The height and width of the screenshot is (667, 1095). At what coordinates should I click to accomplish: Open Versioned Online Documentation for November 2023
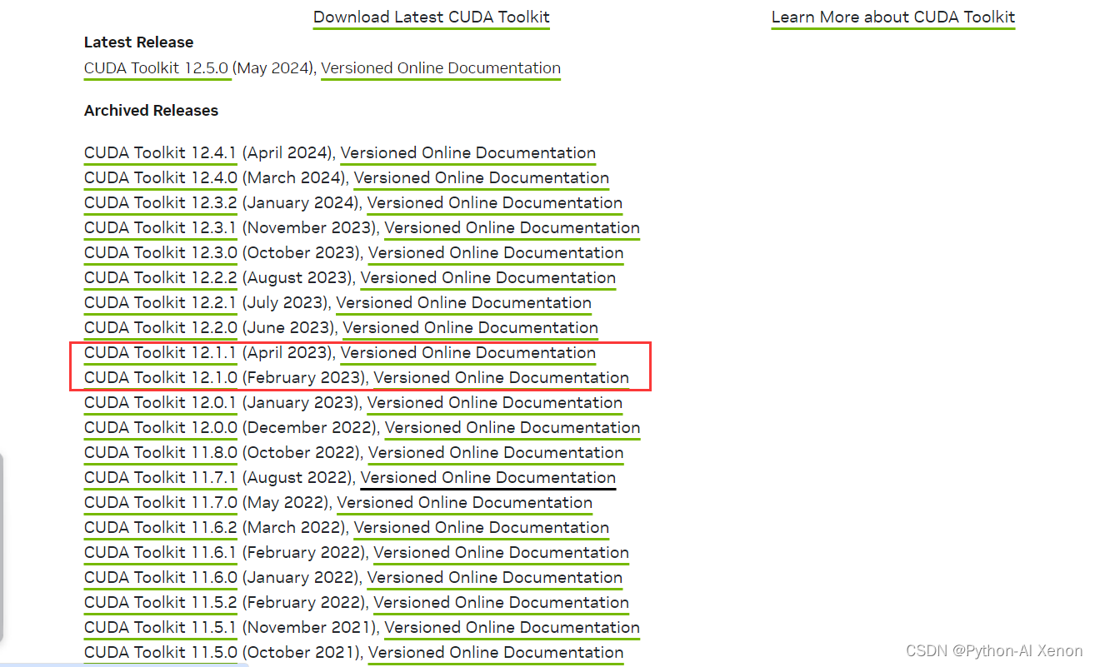[x=512, y=228]
